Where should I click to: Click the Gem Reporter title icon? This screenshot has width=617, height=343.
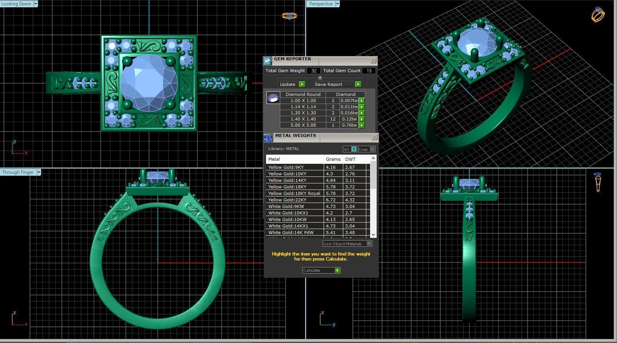[x=267, y=61]
